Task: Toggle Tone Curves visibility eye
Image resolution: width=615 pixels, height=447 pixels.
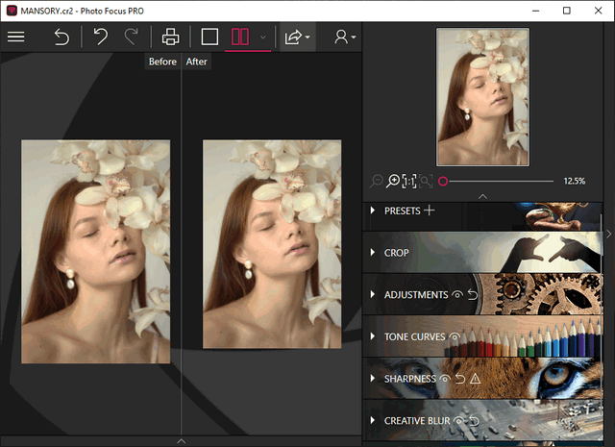Action: [455, 337]
